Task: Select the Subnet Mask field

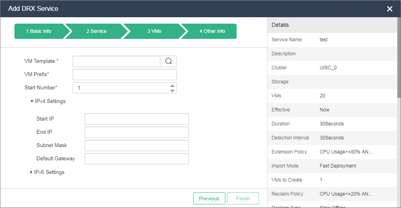Action: (x=136, y=145)
